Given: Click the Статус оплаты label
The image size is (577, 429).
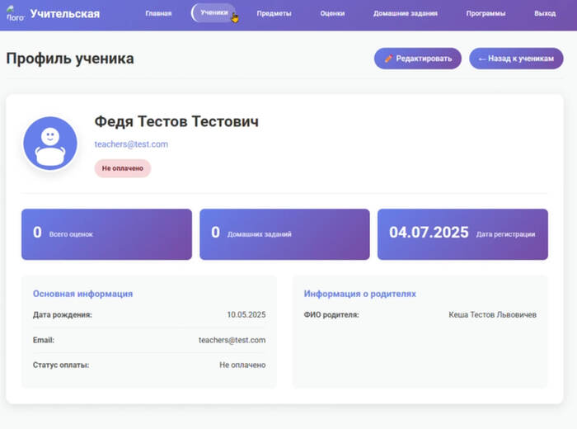Looking at the screenshot, I should tap(61, 365).
